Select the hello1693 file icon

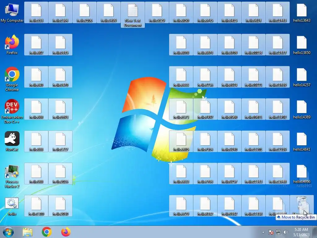point(60,109)
